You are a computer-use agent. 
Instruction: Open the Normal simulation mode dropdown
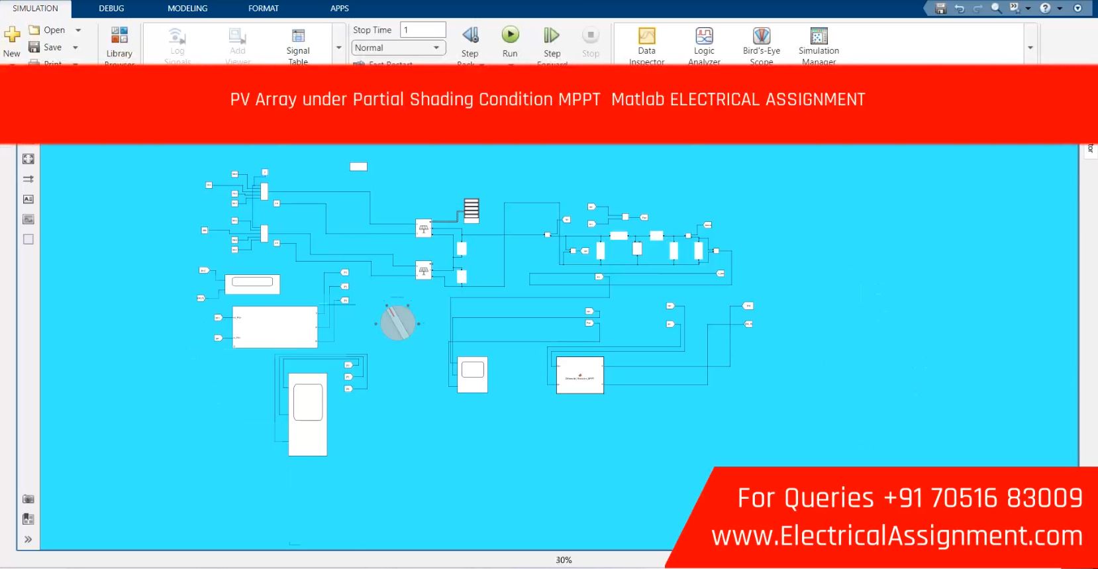[x=398, y=48]
